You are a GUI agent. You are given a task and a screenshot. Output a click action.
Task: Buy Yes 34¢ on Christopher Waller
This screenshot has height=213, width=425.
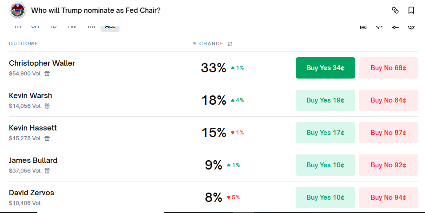[325, 68]
